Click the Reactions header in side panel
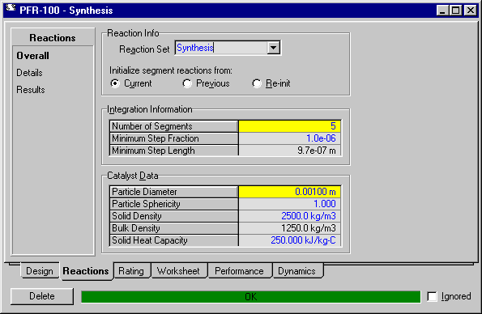Viewport: 482px width, 314px height. coord(53,38)
